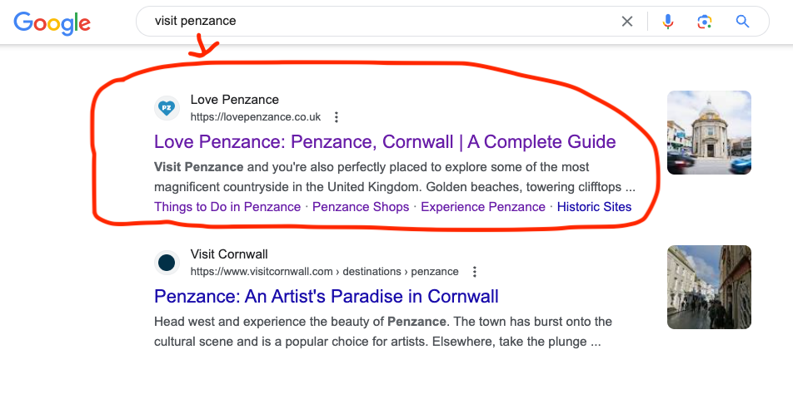Click the magnifying glass search button
The width and height of the screenshot is (793, 394).
(742, 21)
